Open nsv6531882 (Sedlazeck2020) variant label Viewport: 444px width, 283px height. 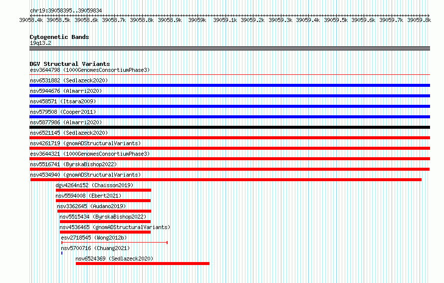tap(69, 80)
